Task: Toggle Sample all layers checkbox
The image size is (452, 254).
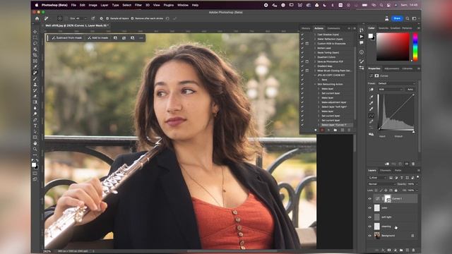Action: pos(107,18)
